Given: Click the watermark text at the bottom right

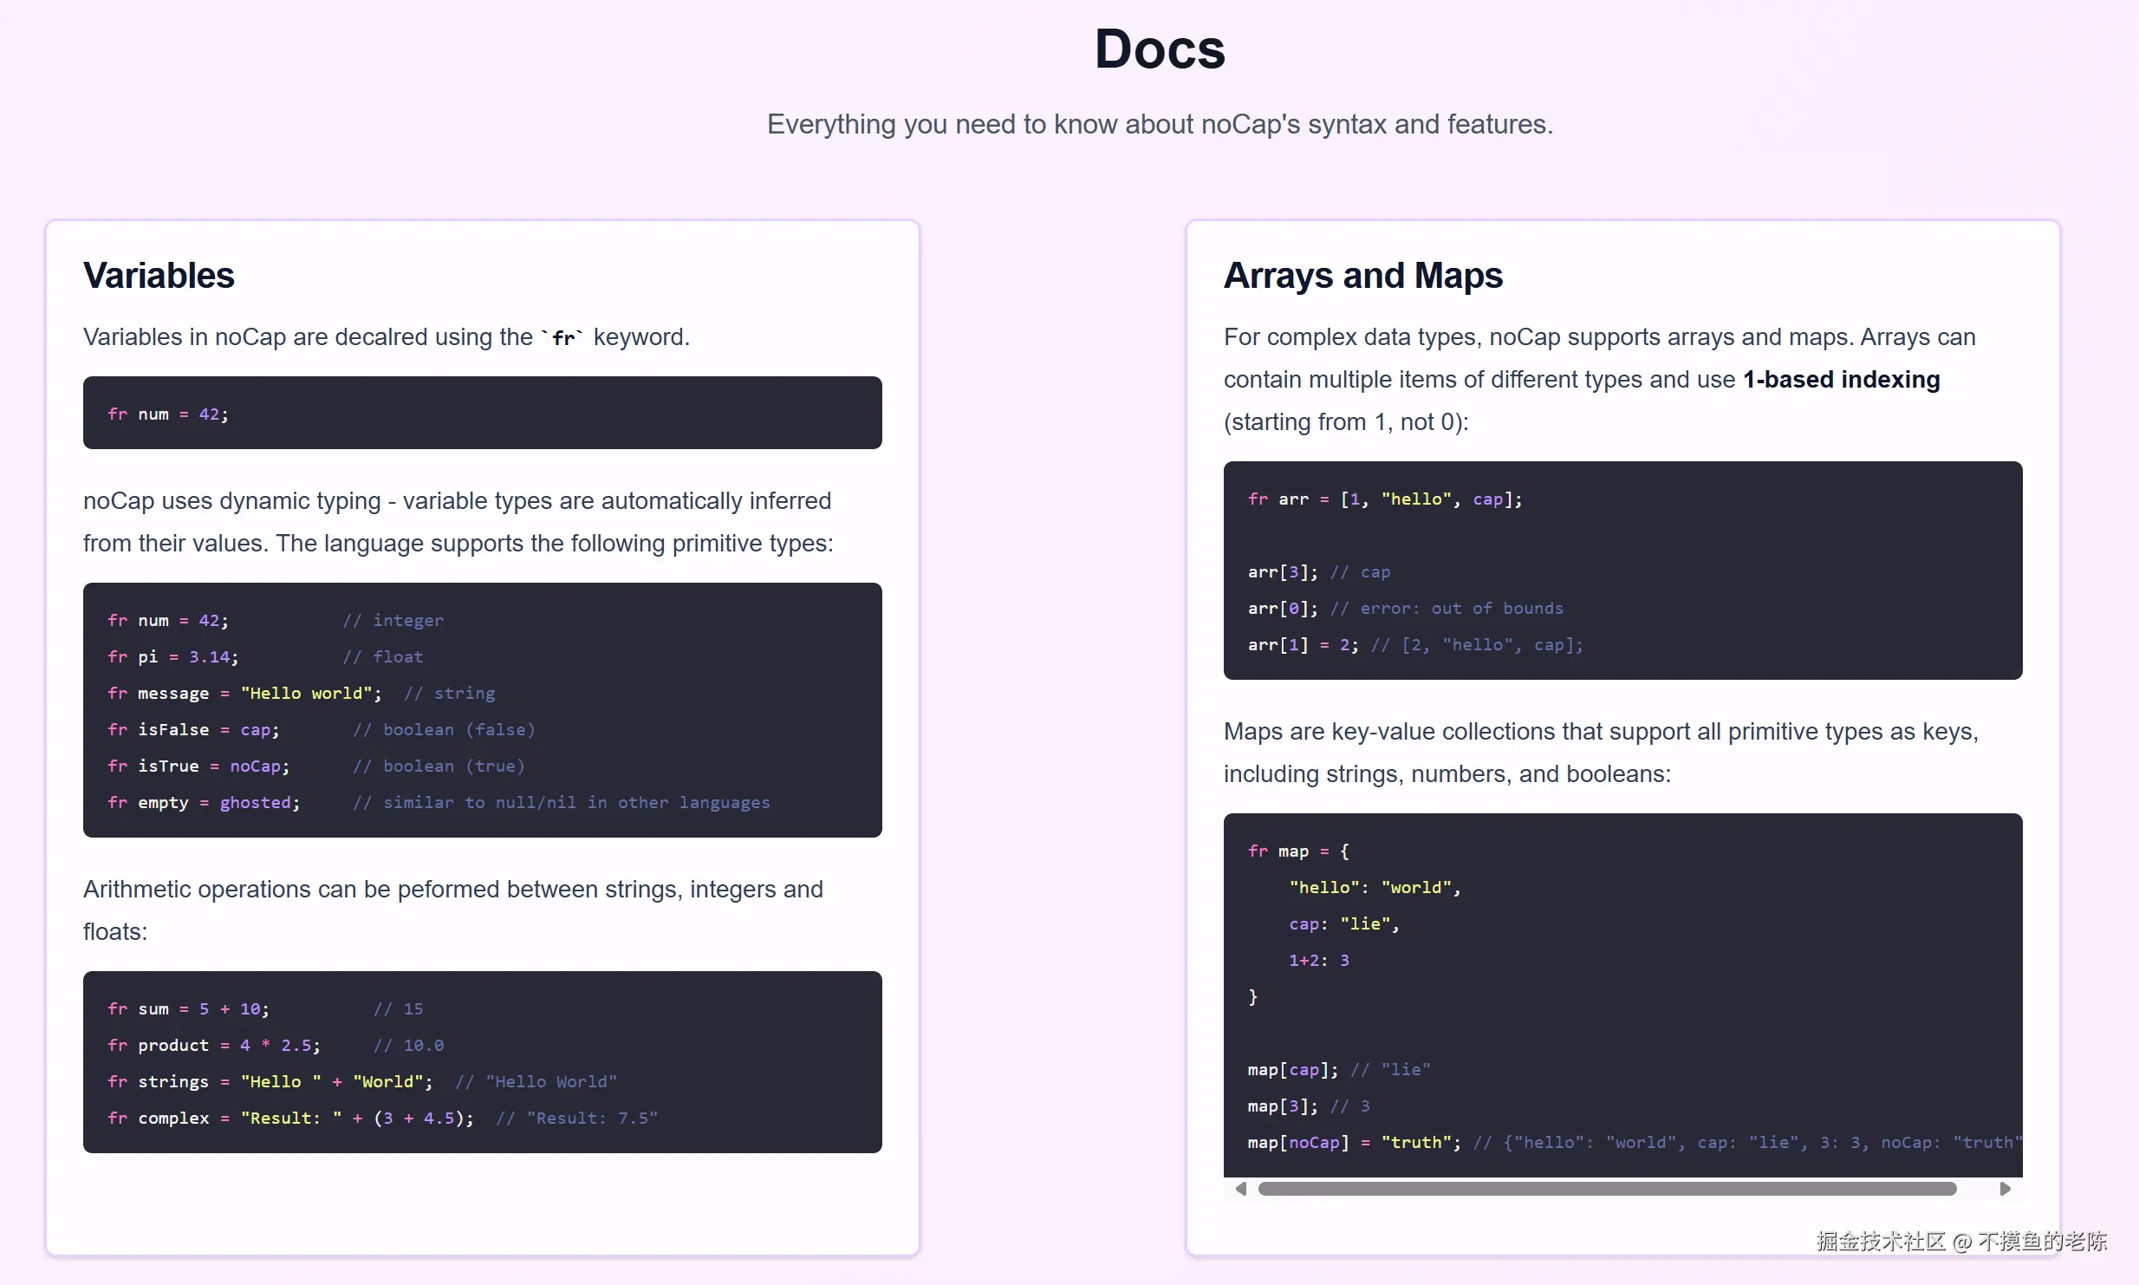Looking at the screenshot, I should click(x=1961, y=1242).
